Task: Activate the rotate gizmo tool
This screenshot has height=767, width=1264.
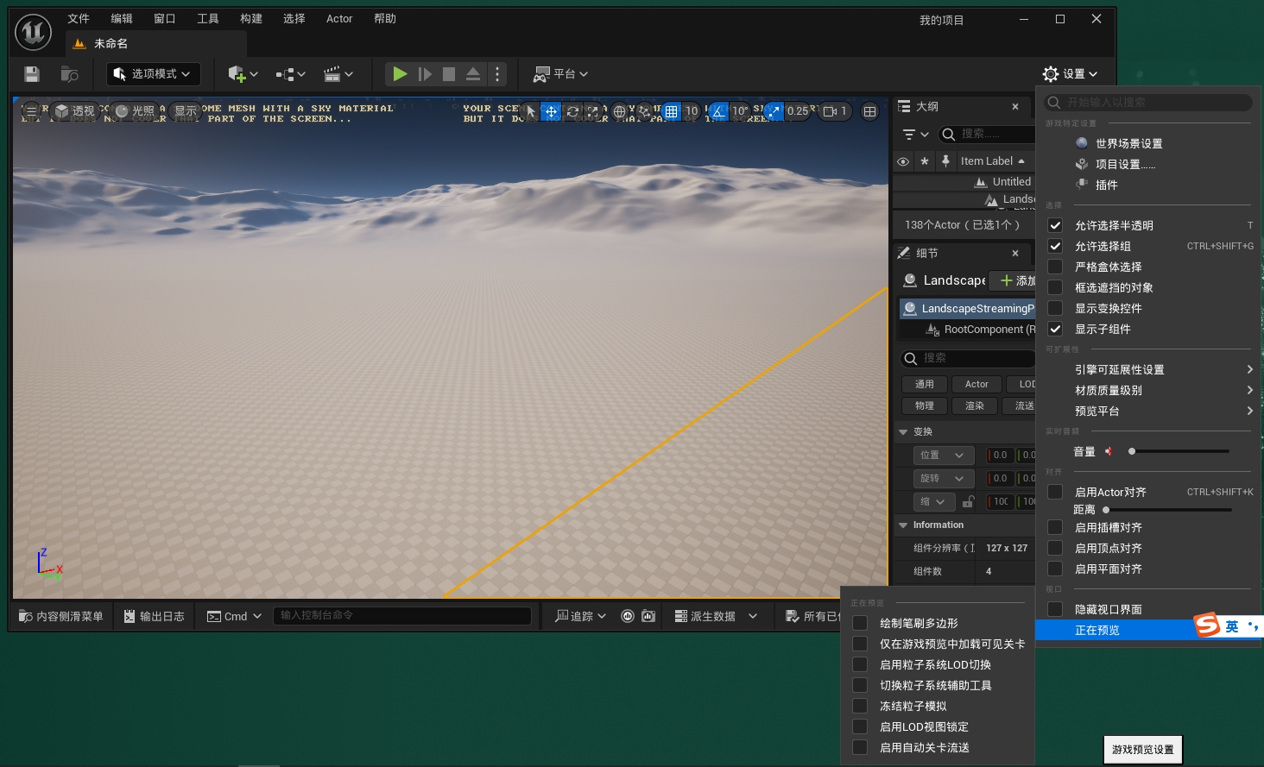Action: pyautogui.click(x=572, y=111)
